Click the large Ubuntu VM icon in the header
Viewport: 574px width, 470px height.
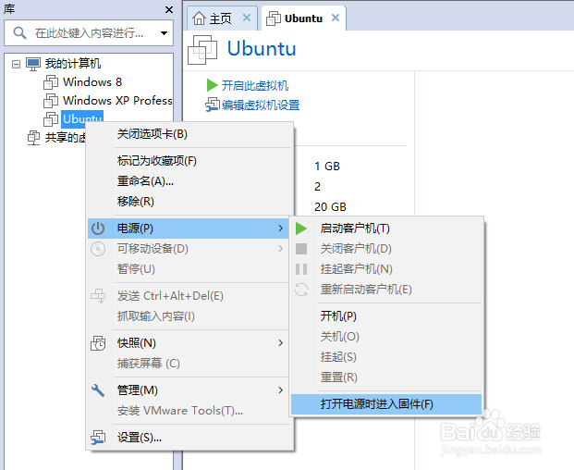202,50
